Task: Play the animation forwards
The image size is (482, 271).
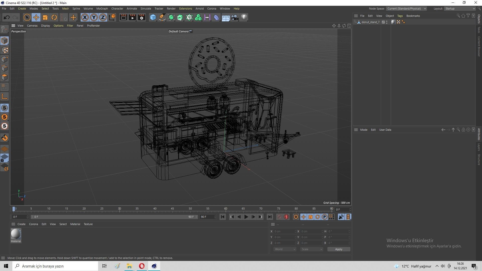Action: pos(246,217)
